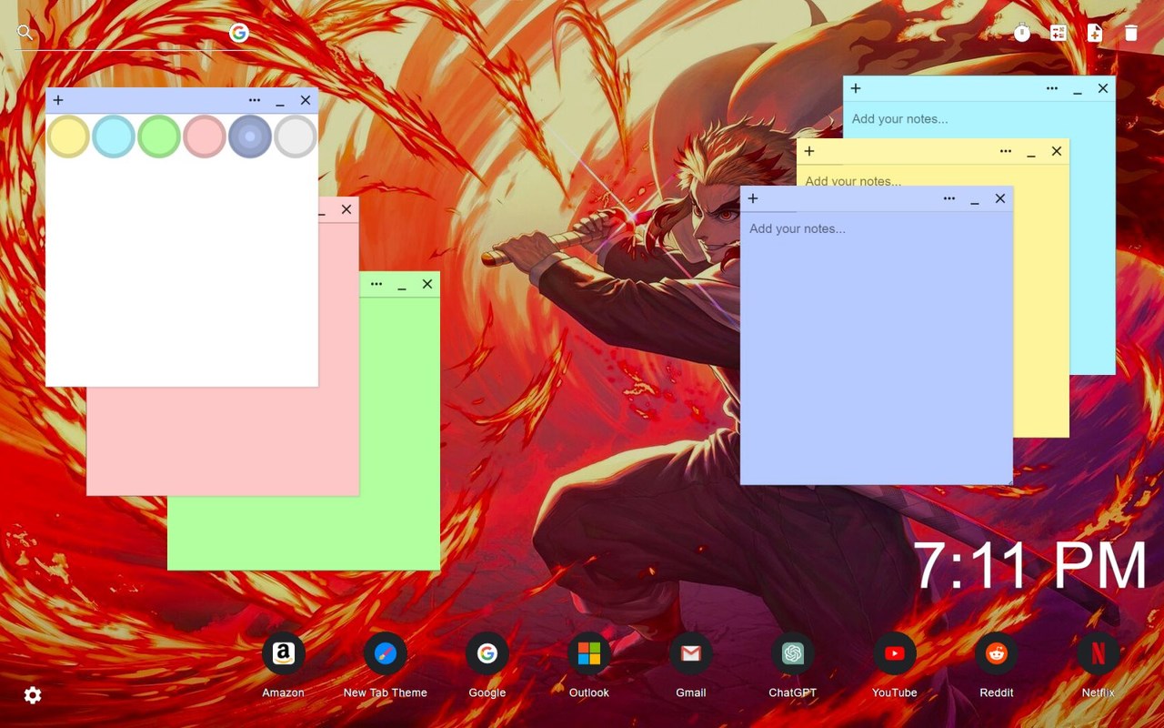Open the Gmail shortcut
This screenshot has height=728, width=1164.
pyautogui.click(x=691, y=654)
